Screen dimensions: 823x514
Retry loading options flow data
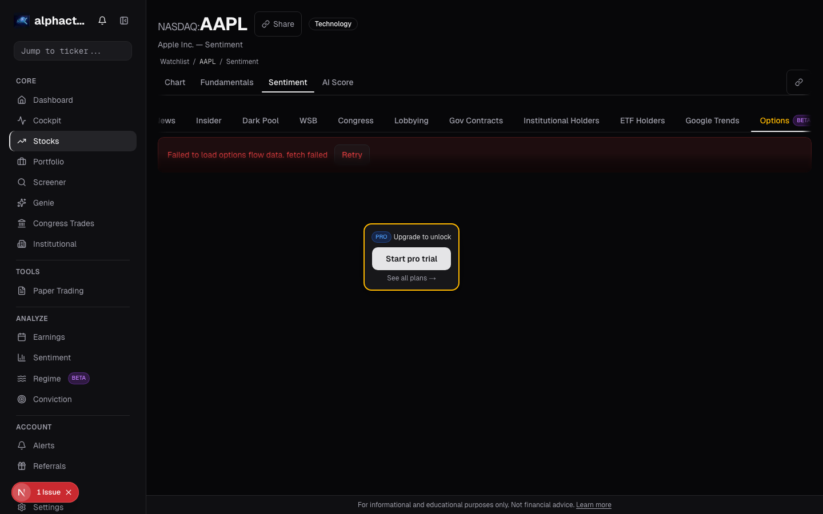[x=352, y=155]
